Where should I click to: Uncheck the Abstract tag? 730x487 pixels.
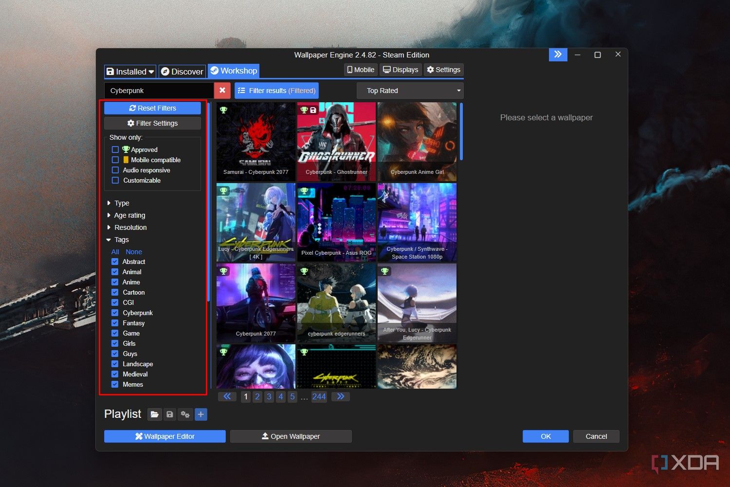click(115, 262)
